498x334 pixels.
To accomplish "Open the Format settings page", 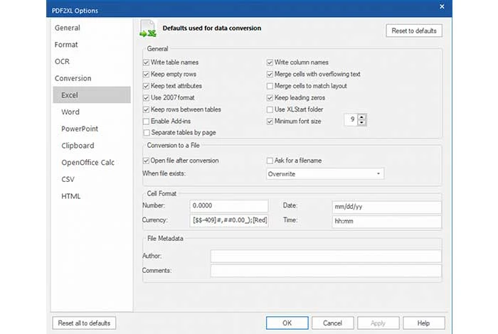I will [x=66, y=45].
